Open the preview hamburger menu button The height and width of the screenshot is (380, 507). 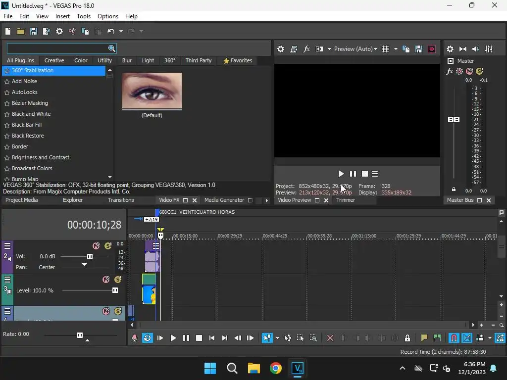[x=375, y=174]
